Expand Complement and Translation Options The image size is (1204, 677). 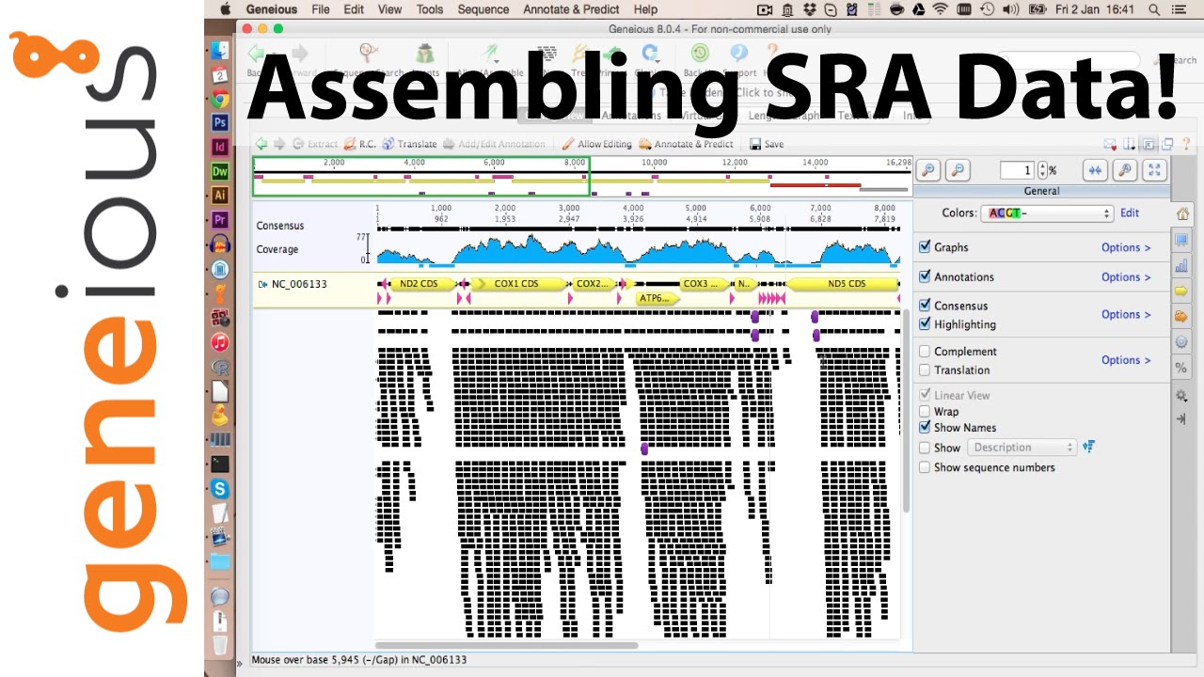pyautogui.click(x=1126, y=360)
